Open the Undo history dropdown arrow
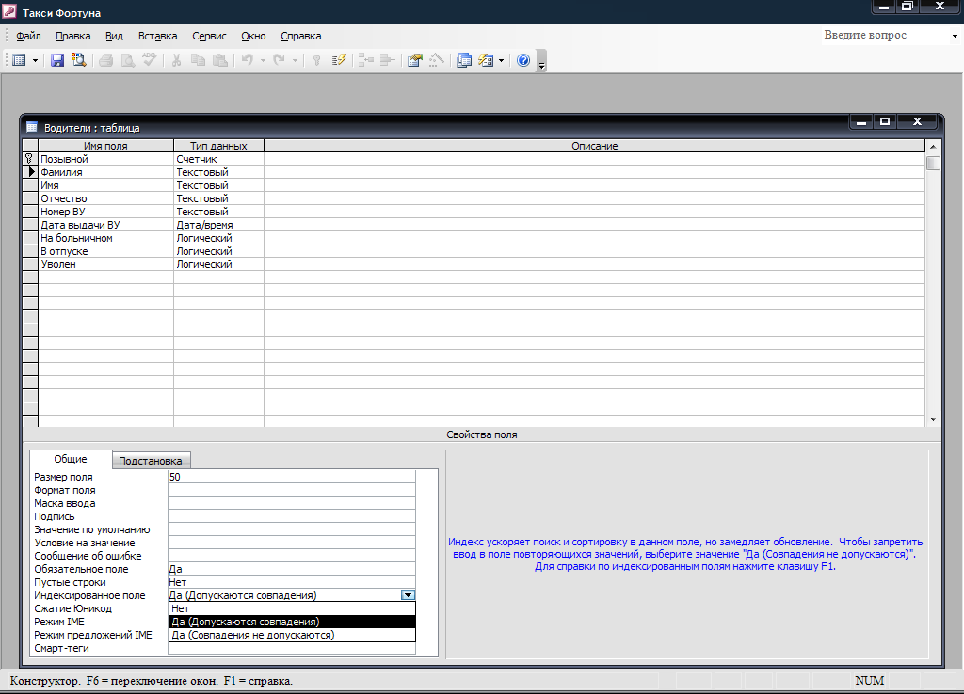Viewport: 964px width, 694px height. [x=263, y=60]
